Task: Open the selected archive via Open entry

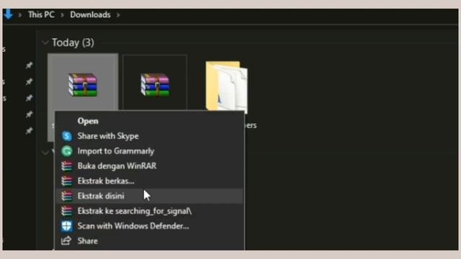Action: [x=149, y=121]
